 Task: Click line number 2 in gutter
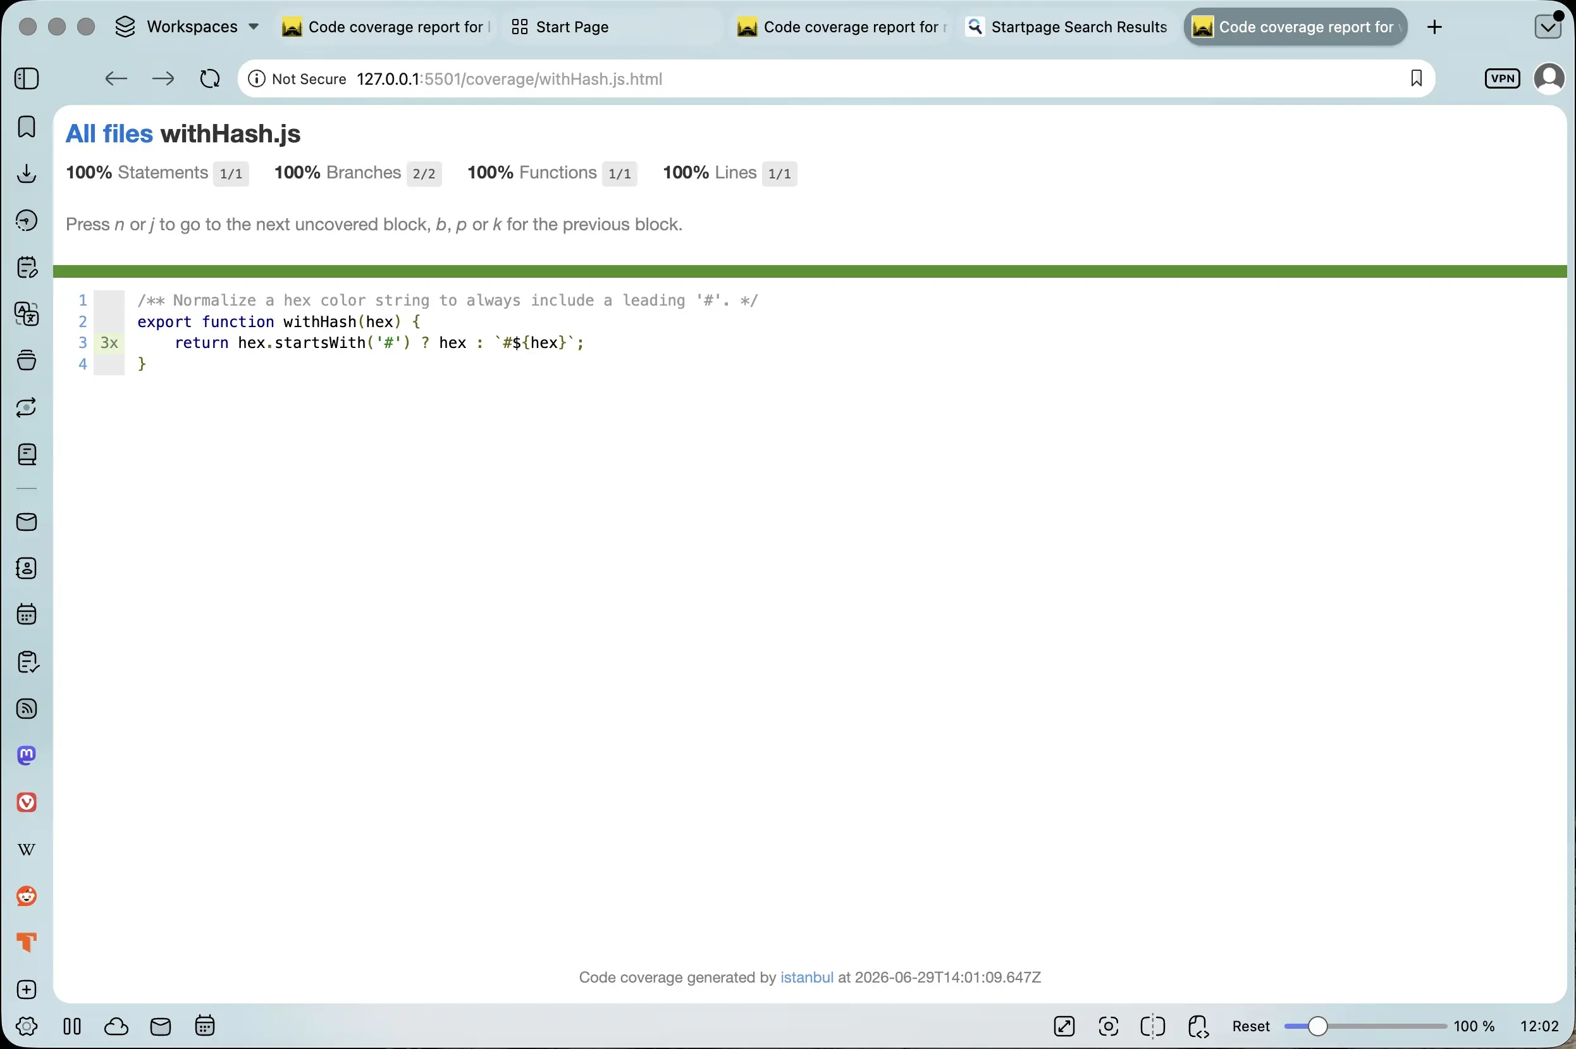tap(83, 322)
